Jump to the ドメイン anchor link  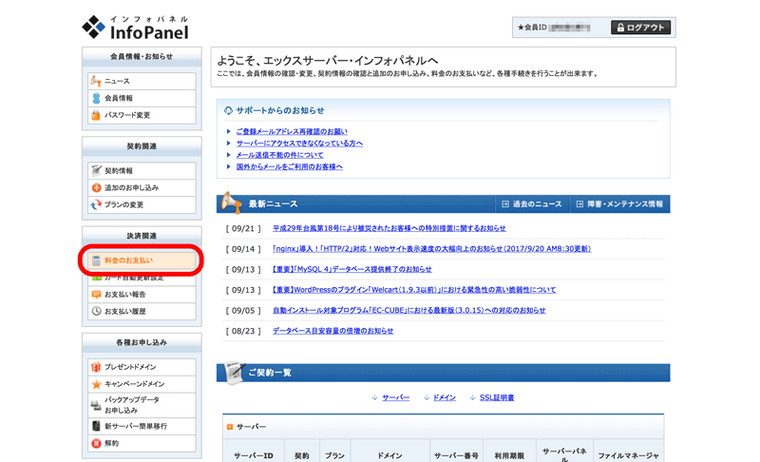point(445,397)
